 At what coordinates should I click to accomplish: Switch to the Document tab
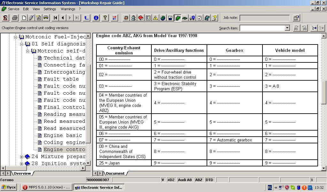115,173
